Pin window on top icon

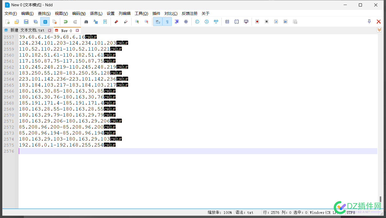coord(369,22)
